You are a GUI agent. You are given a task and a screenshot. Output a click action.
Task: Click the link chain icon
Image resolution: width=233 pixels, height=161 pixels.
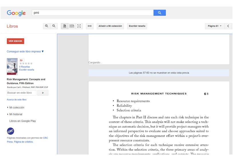90,26
